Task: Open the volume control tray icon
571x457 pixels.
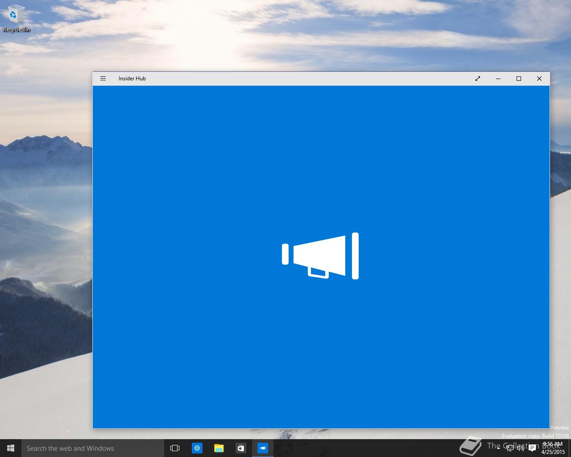Action: click(521, 448)
